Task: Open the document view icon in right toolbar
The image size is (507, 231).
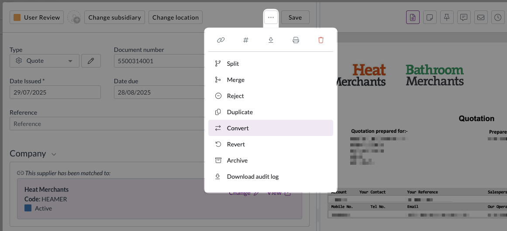Action: click(413, 17)
